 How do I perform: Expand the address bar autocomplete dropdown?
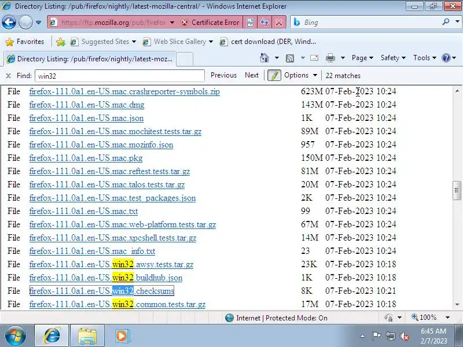tap(172, 23)
